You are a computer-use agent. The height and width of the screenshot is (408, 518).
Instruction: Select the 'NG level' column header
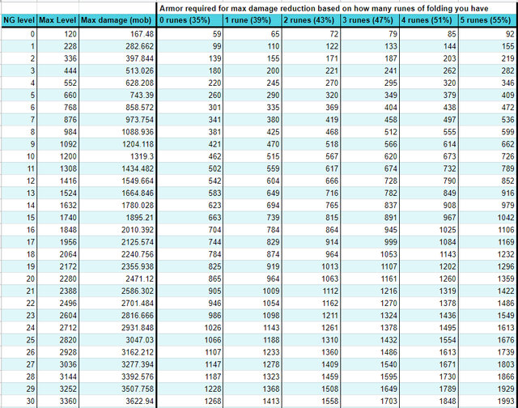click(19, 20)
